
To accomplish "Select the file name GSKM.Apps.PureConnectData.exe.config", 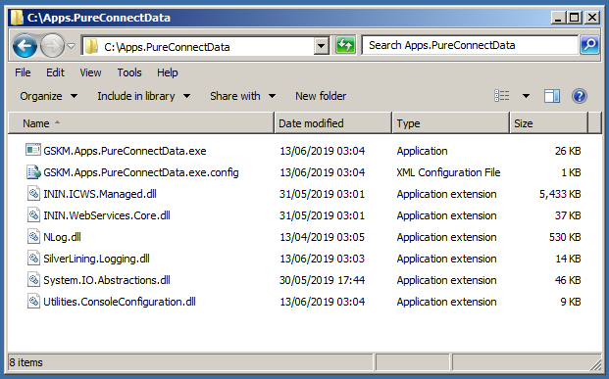I will [141, 172].
